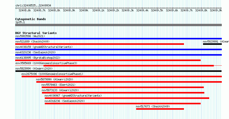Open variant nsv5983586 (Wu2021) label
The width and height of the screenshot is (229, 119).
click(30, 36)
